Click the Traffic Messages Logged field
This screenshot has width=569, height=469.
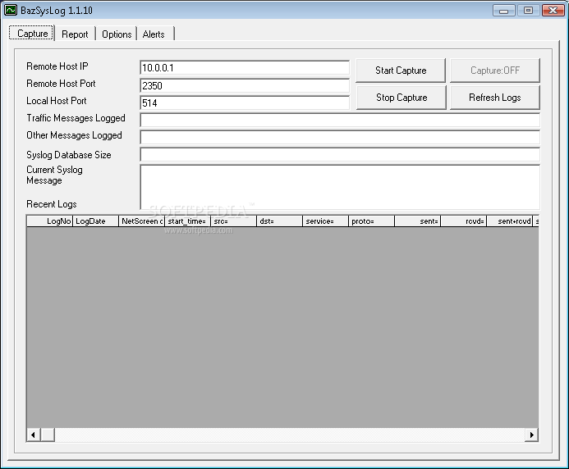click(340, 120)
